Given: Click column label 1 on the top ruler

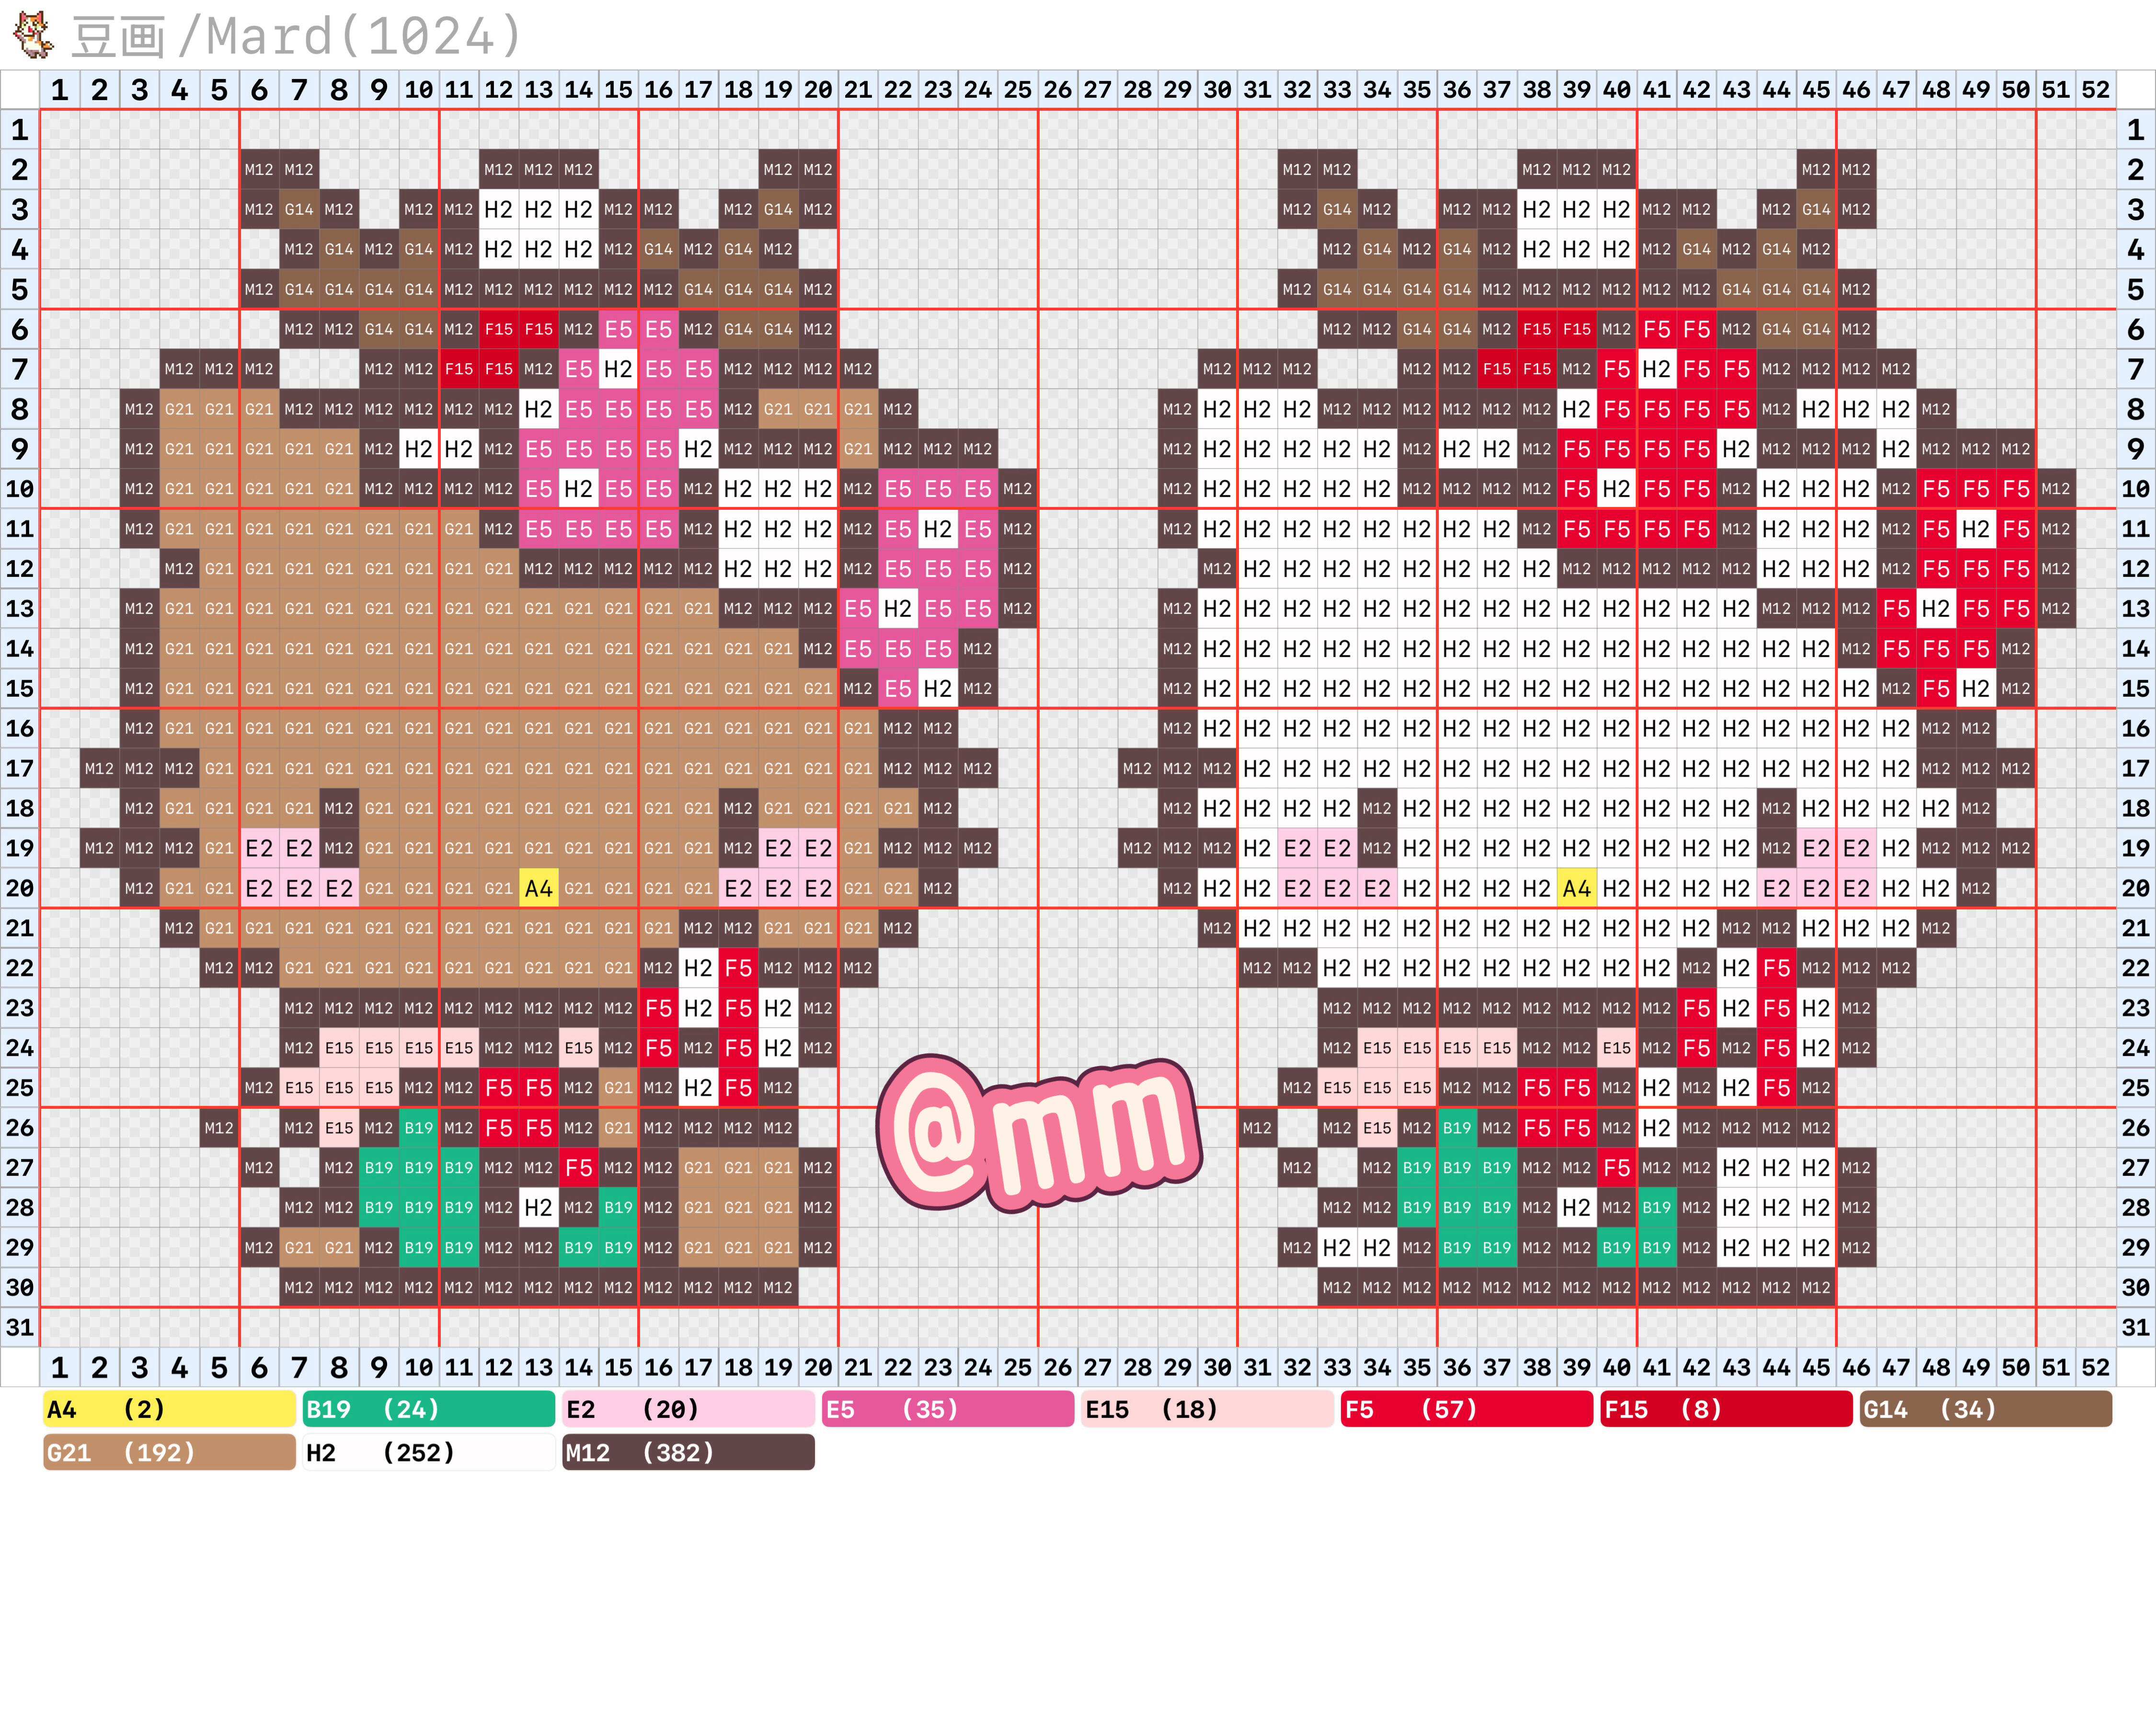Looking at the screenshot, I should (x=60, y=90).
